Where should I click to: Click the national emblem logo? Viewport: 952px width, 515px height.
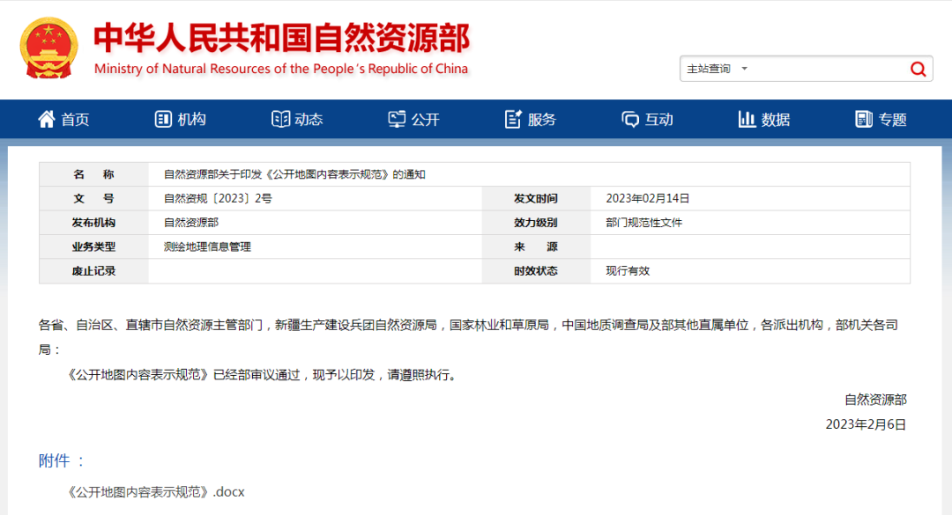(48, 47)
